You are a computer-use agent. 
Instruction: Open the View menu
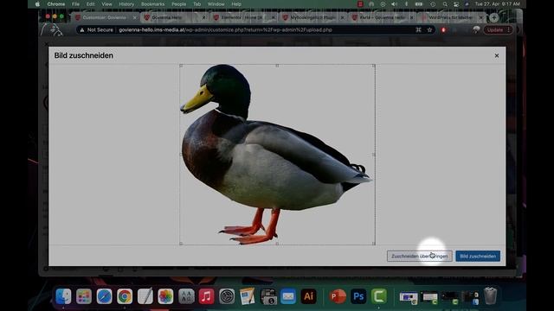click(106, 4)
